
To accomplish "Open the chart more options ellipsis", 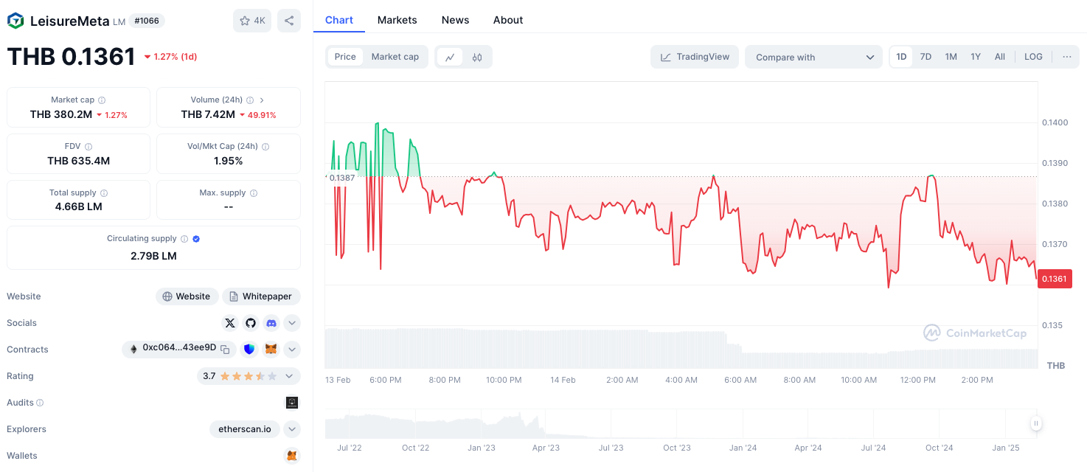I will (x=1066, y=57).
